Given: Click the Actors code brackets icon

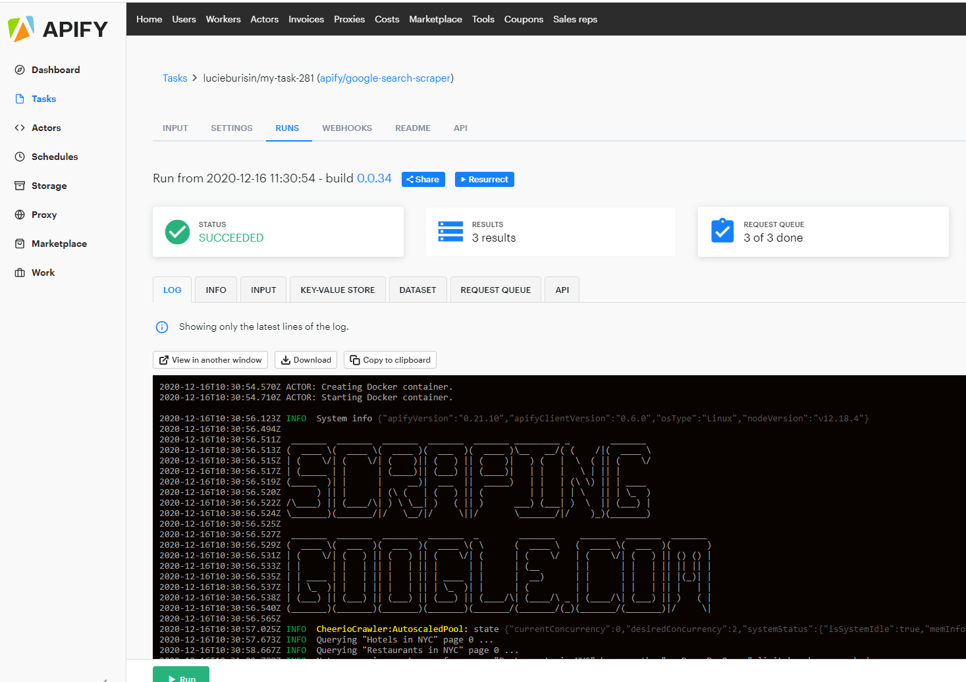Looking at the screenshot, I should (20, 128).
